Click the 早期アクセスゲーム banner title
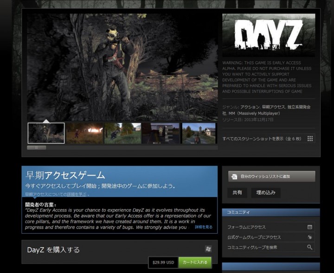 coord(65,175)
